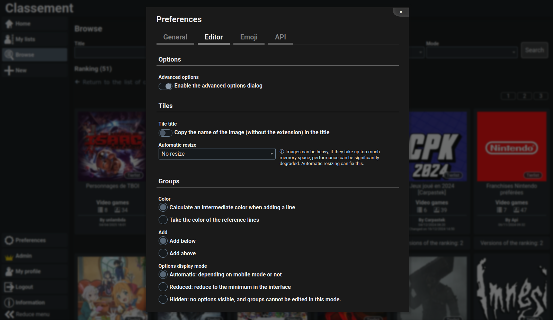Go to ranking page 2
Image resolution: width=553 pixels, height=320 pixels.
point(525,96)
